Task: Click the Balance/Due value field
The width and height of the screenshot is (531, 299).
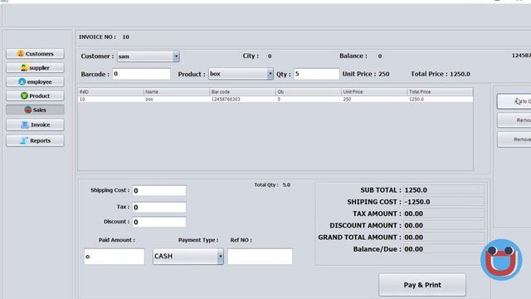Action: click(x=444, y=249)
